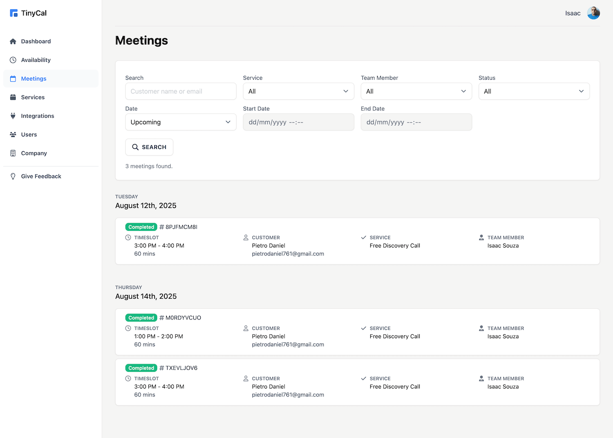Click the Availability clock icon
This screenshot has width=613, height=438.
(13, 60)
